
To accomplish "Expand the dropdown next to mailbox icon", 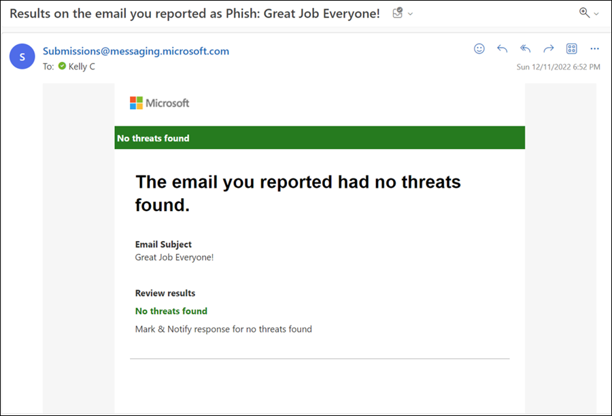I will 411,14.
